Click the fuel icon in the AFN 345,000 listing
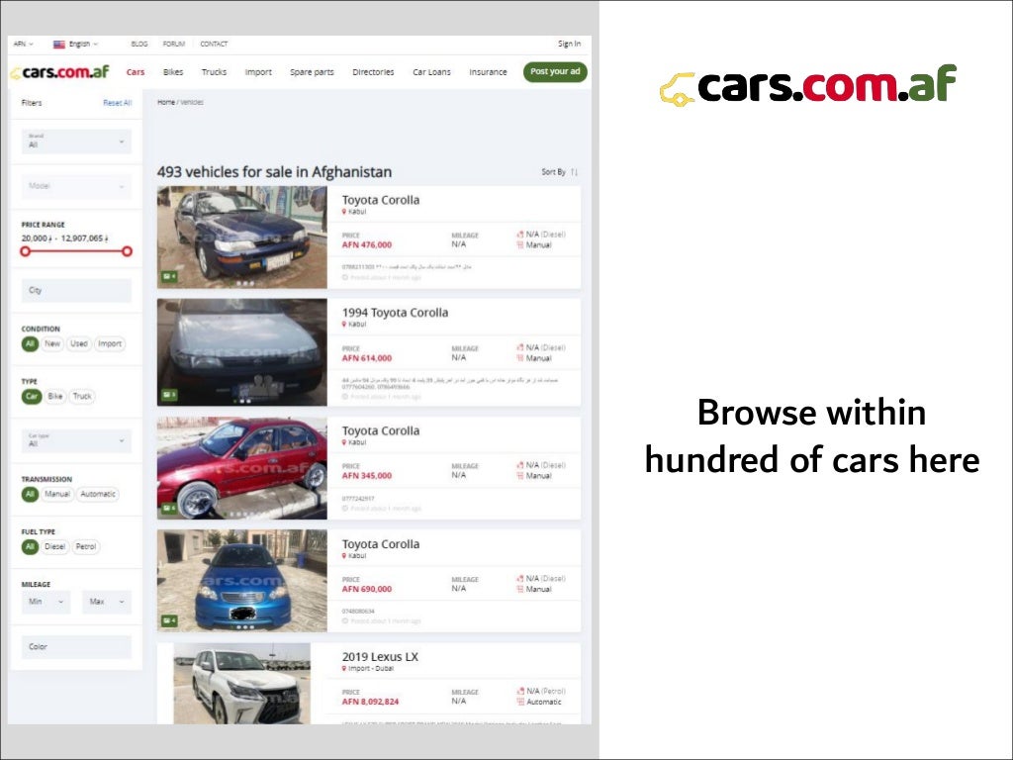The width and height of the screenshot is (1013, 760). [520, 465]
